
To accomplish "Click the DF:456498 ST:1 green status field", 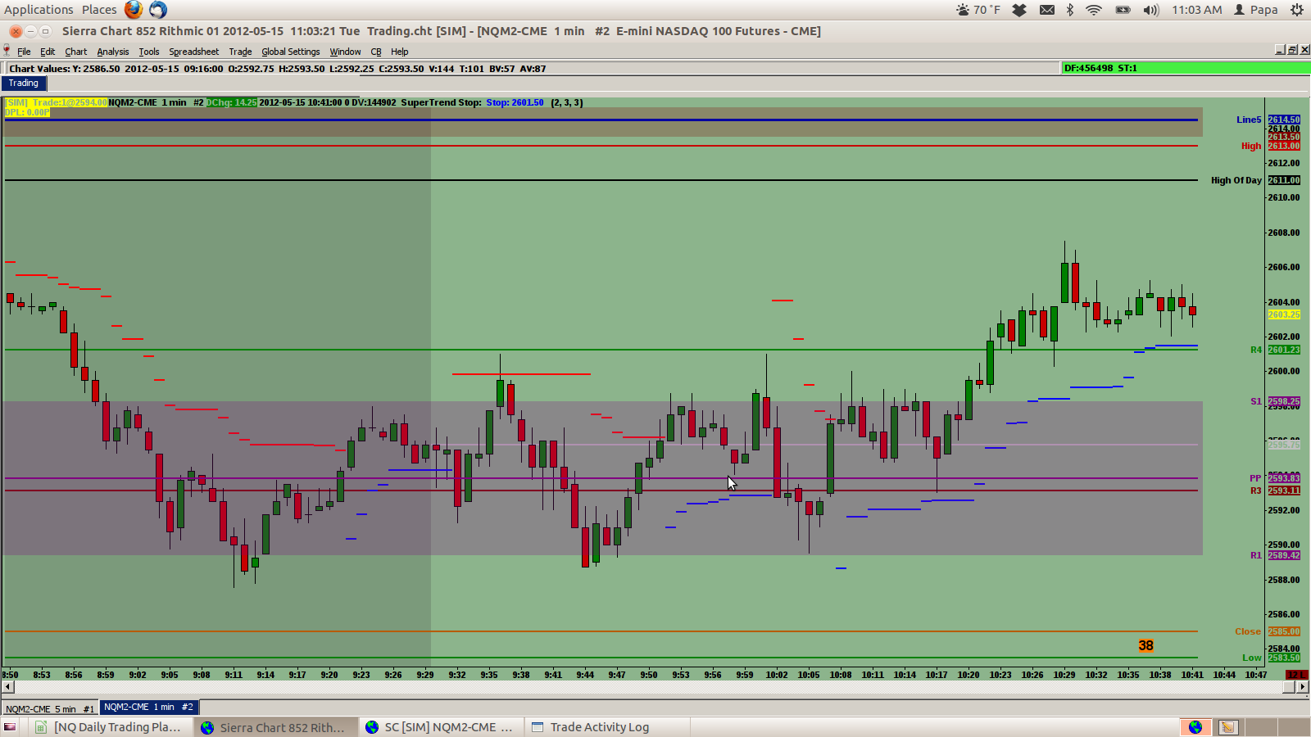I will click(1185, 68).
